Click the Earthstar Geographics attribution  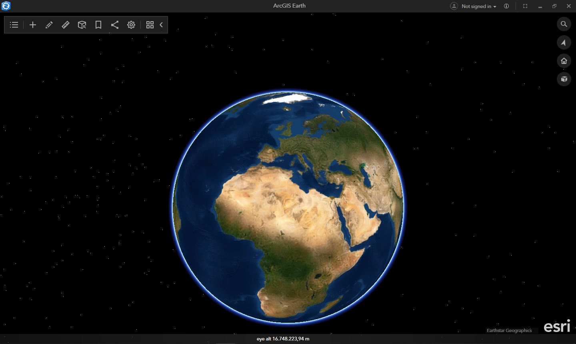pos(509,330)
